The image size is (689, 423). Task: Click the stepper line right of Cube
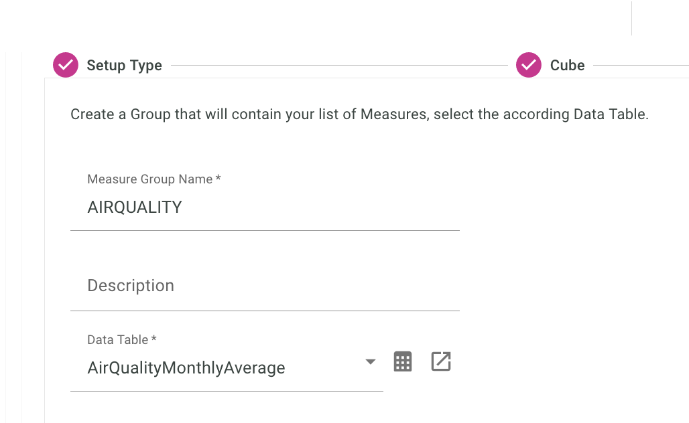(x=640, y=66)
